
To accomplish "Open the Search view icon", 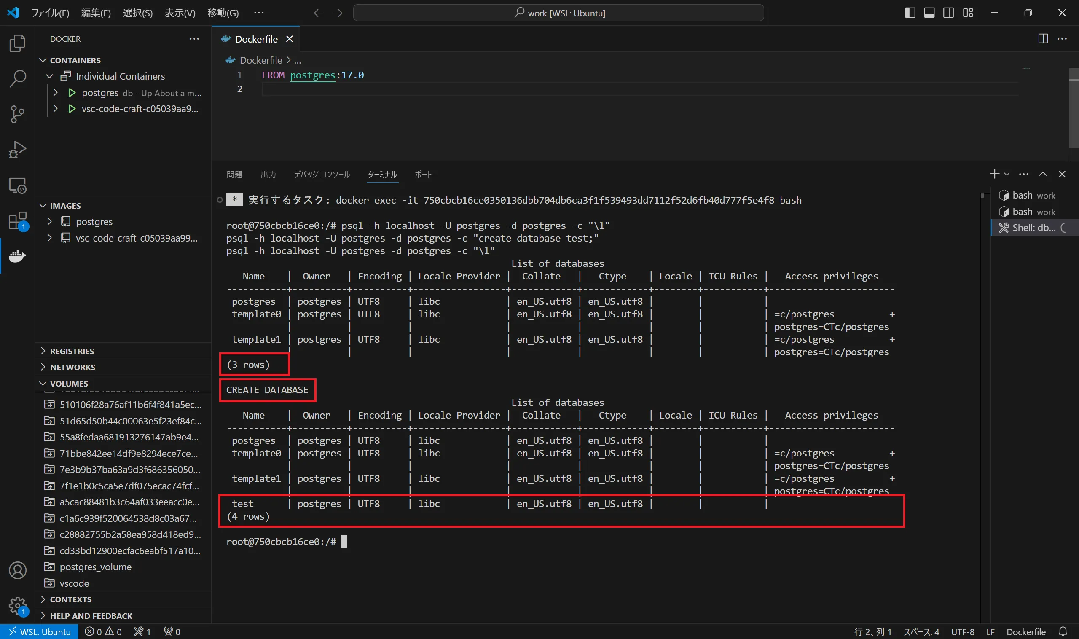I will [17, 79].
